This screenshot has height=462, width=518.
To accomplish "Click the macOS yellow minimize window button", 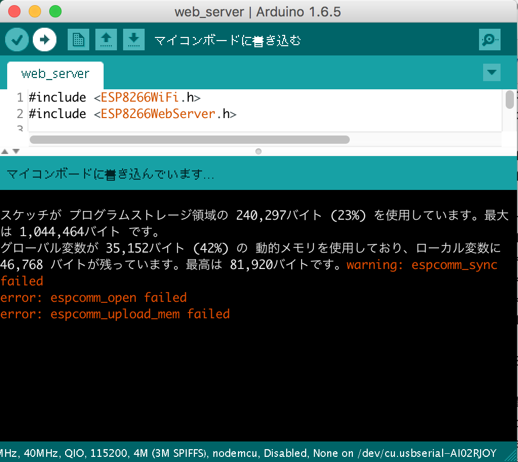I will click(35, 12).
